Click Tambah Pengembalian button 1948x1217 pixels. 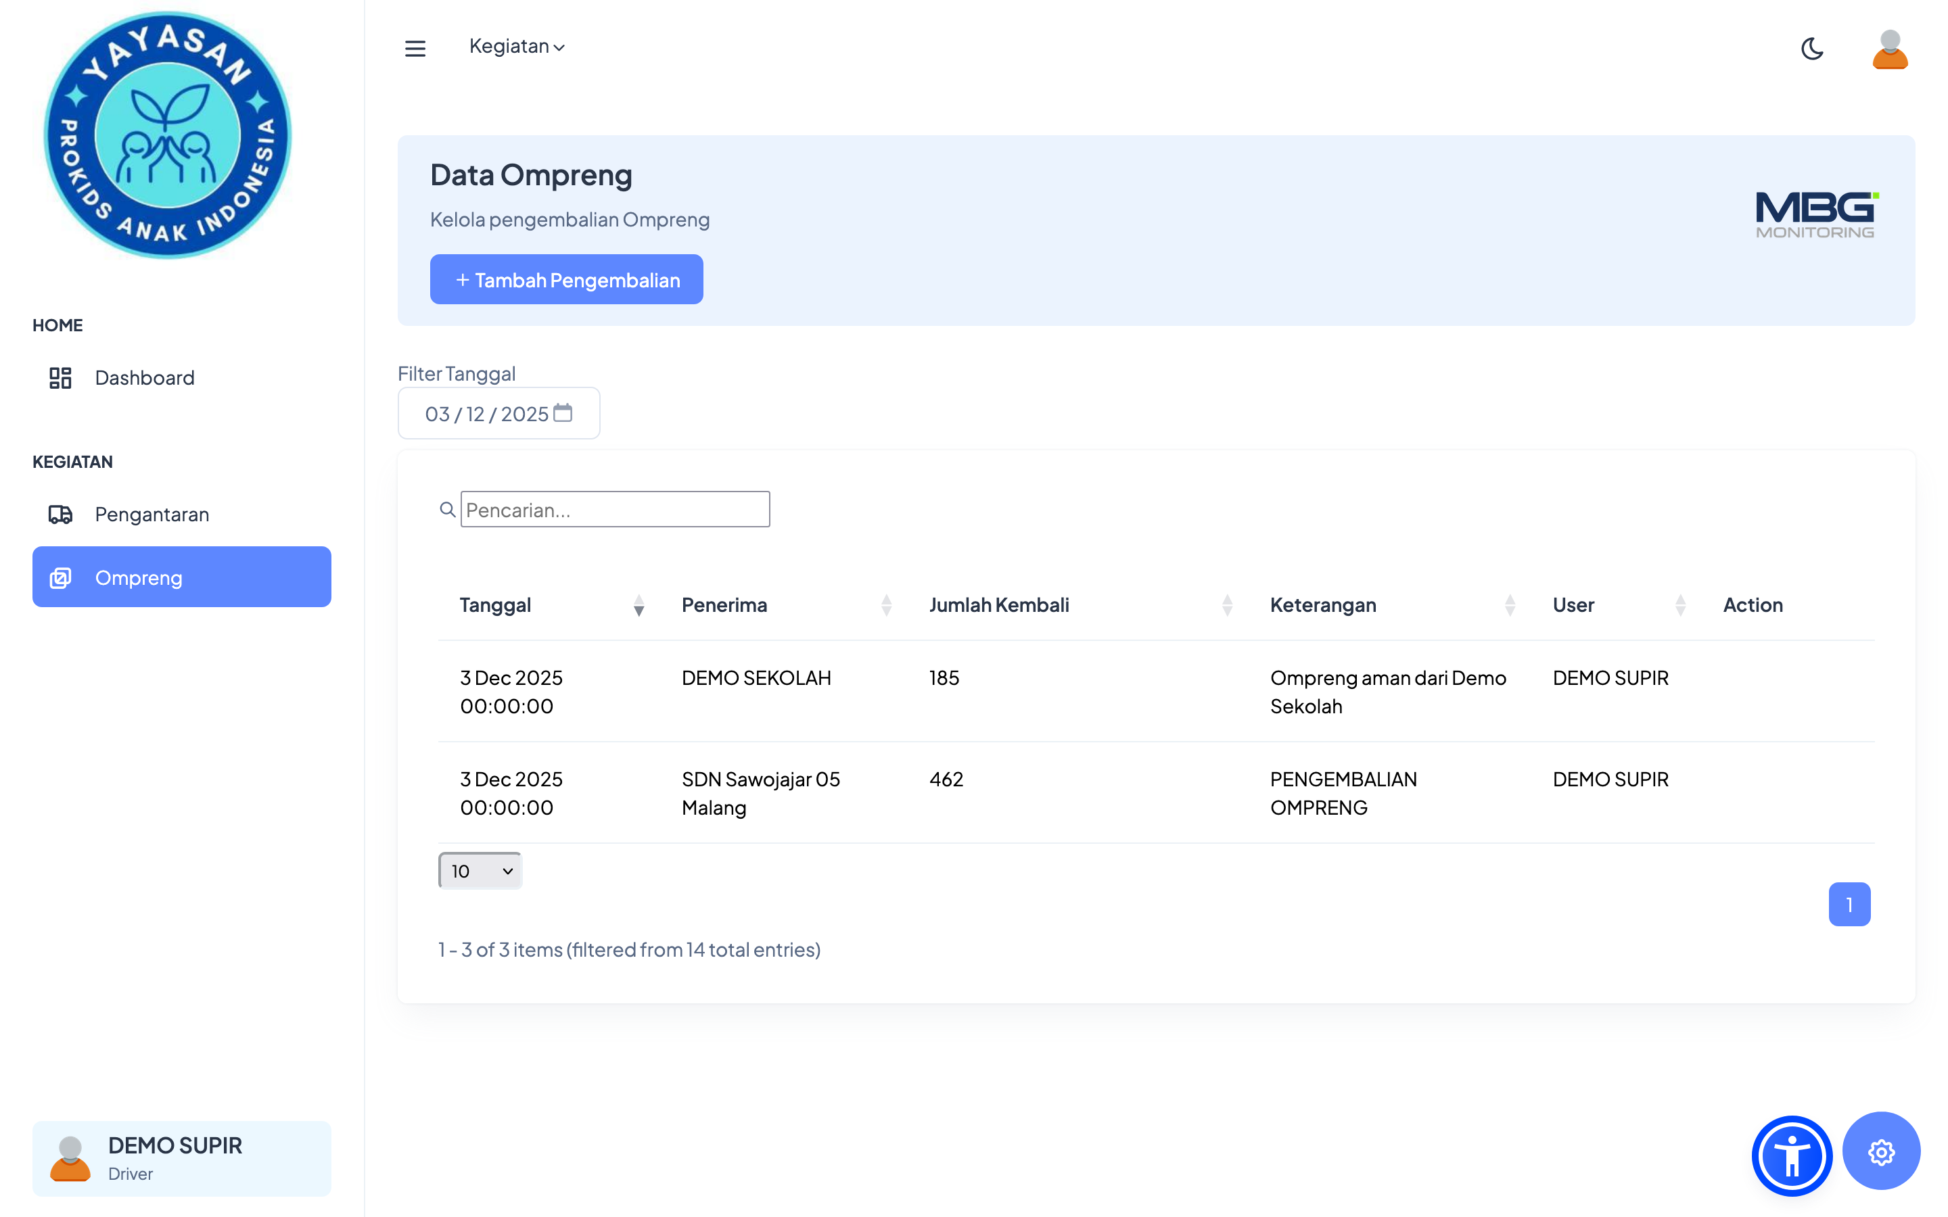tap(566, 279)
